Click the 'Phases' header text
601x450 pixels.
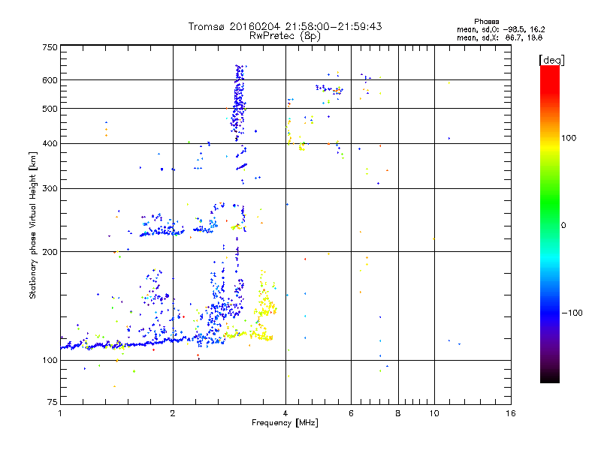click(x=486, y=22)
